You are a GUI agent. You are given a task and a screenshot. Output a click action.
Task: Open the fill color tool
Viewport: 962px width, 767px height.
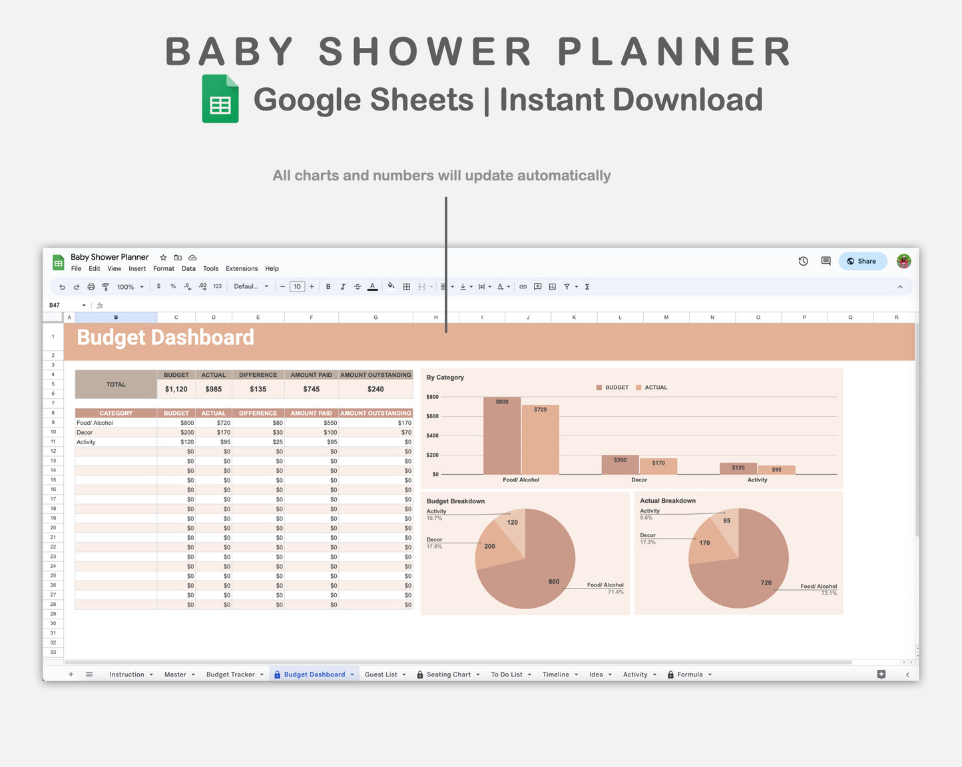pos(391,286)
